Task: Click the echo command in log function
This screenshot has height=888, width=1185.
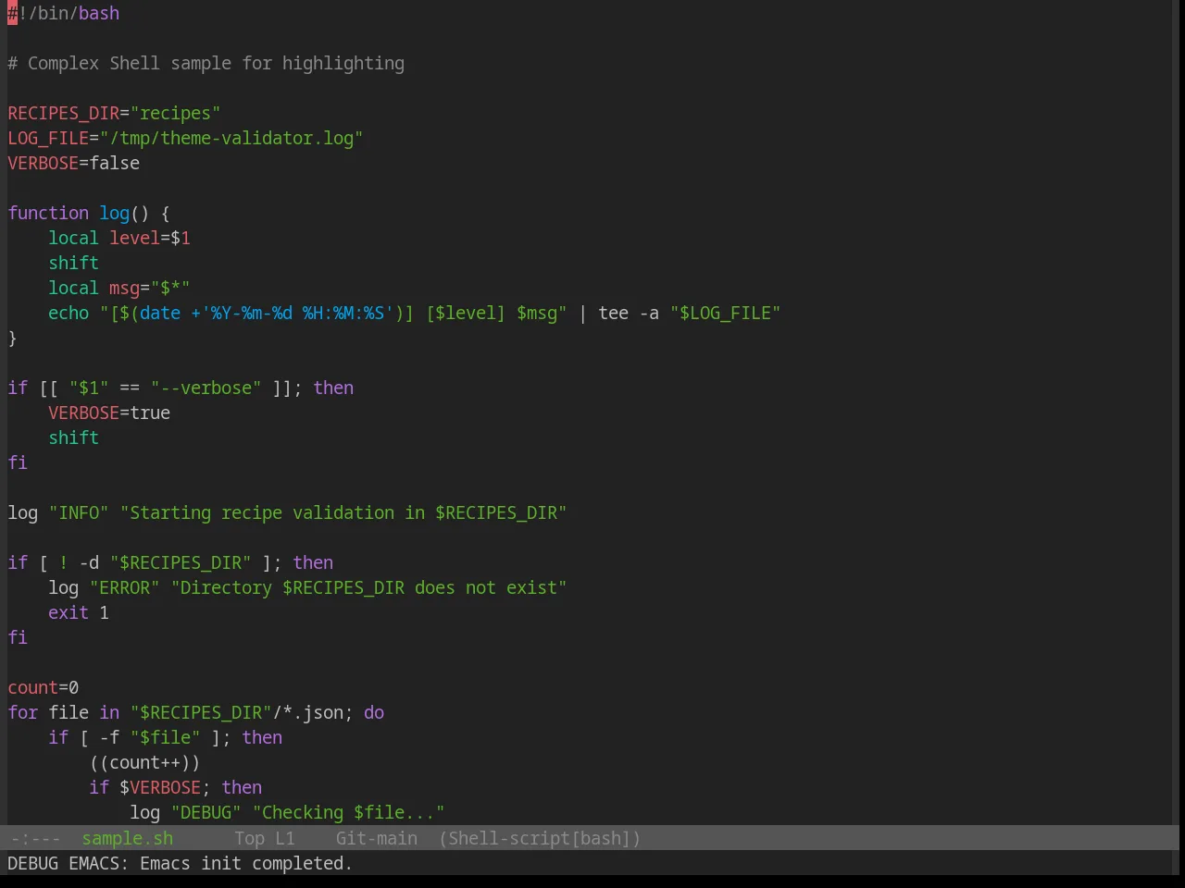Action: point(69,313)
